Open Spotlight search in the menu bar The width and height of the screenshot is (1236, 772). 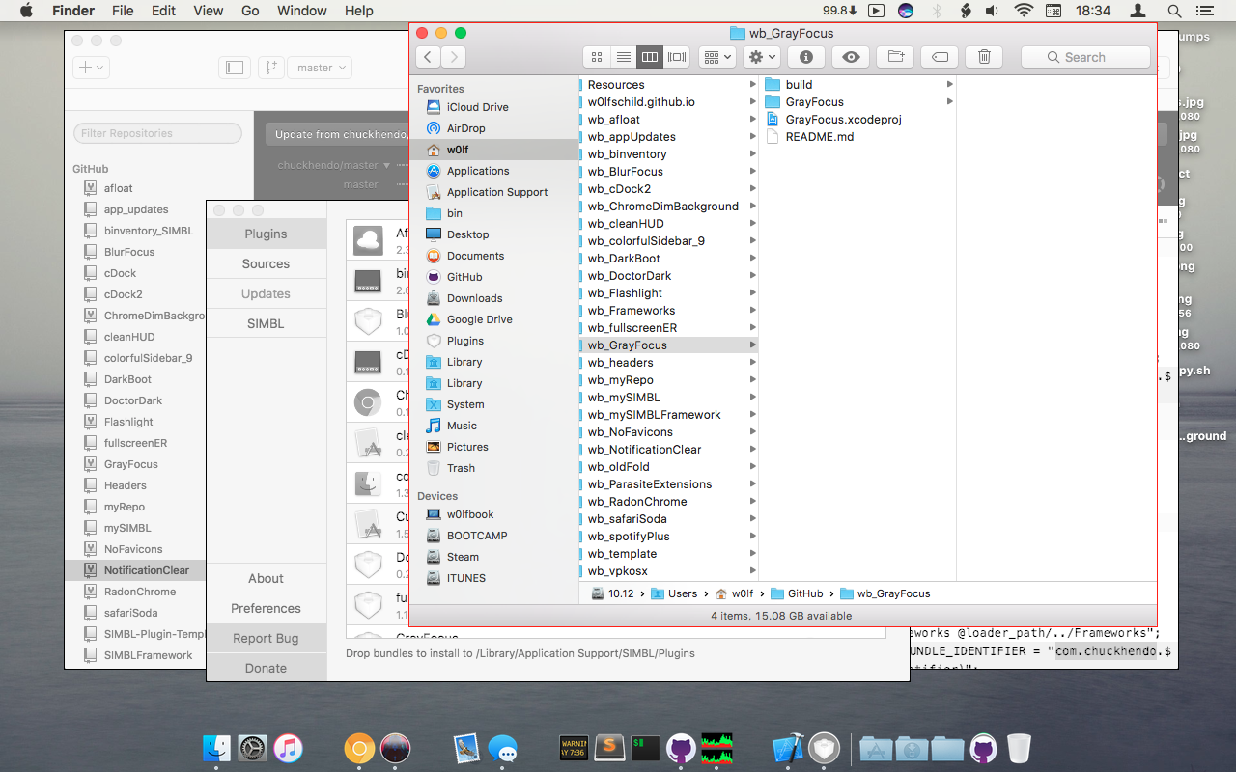(1173, 11)
